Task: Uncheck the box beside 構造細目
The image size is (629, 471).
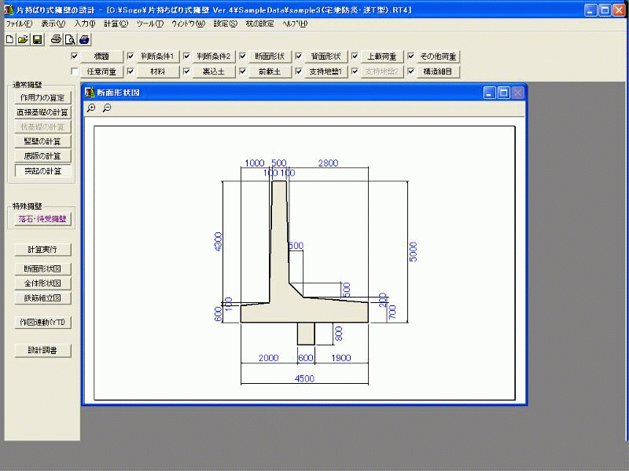Action: (x=411, y=71)
